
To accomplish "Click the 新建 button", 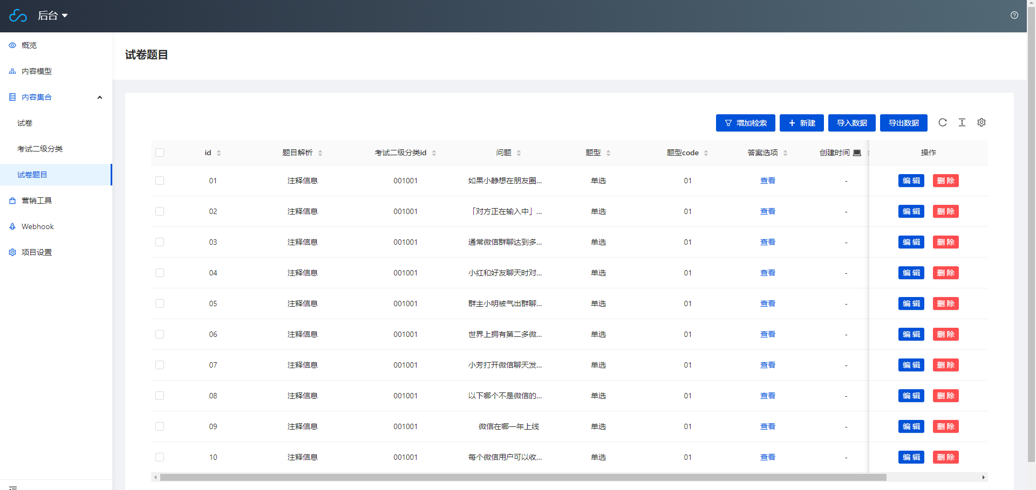I will pos(801,123).
